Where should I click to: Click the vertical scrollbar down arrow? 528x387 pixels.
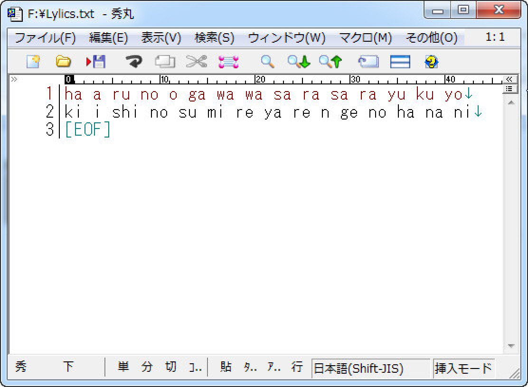tap(511, 346)
